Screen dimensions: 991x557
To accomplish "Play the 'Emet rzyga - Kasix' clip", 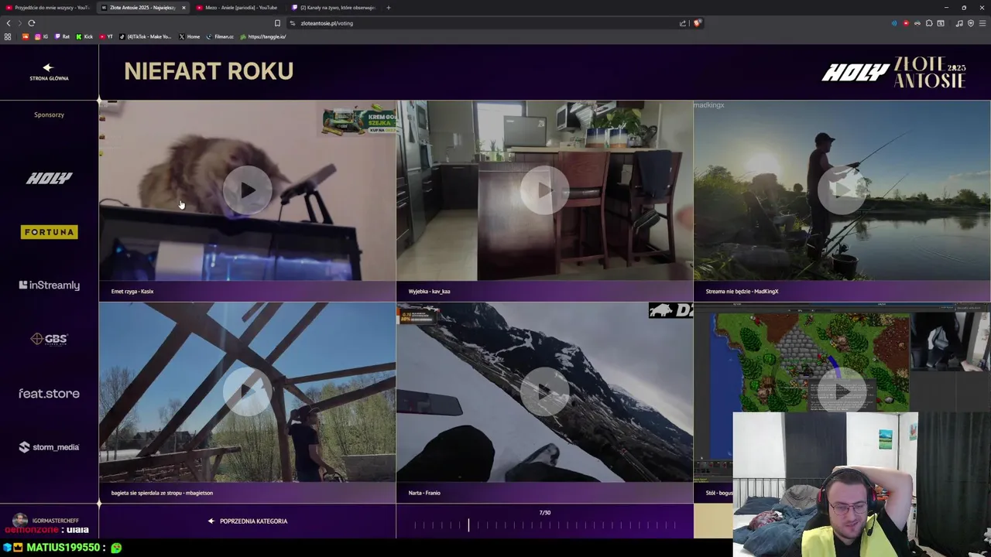I will tap(247, 190).
